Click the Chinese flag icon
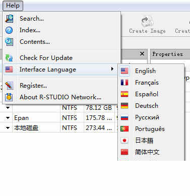This screenshot has height=196, width=190. pos(124,152)
